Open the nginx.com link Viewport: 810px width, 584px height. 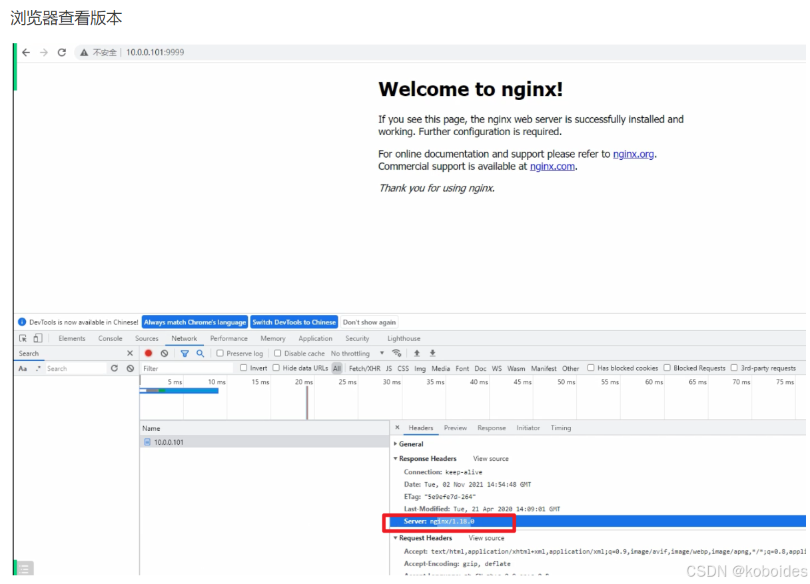pyautogui.click(x=552, y=166)
